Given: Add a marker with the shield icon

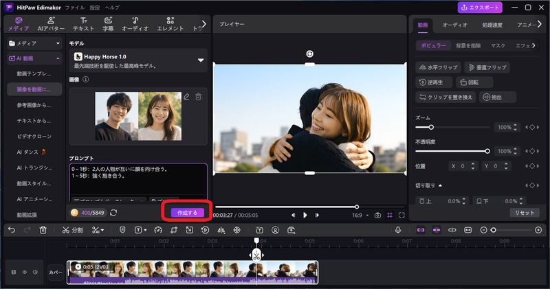Looking at the screenshot, I should (x=122, y=230).
